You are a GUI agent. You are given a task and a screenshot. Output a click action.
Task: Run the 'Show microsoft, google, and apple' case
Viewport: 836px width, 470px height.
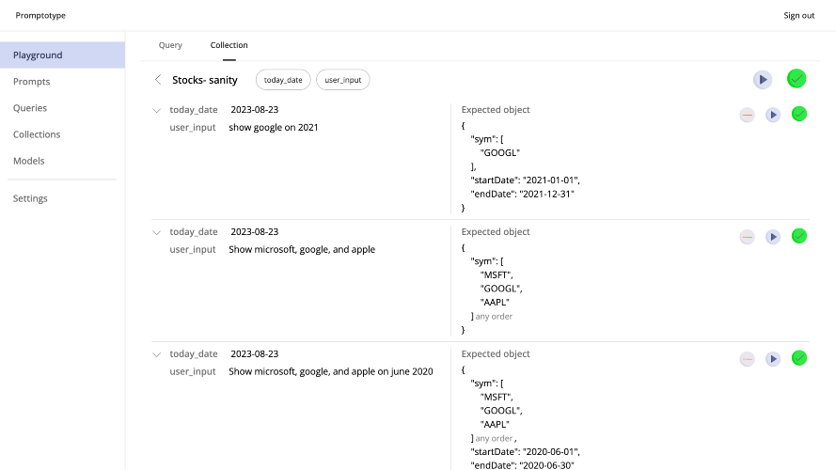(773, 237)
